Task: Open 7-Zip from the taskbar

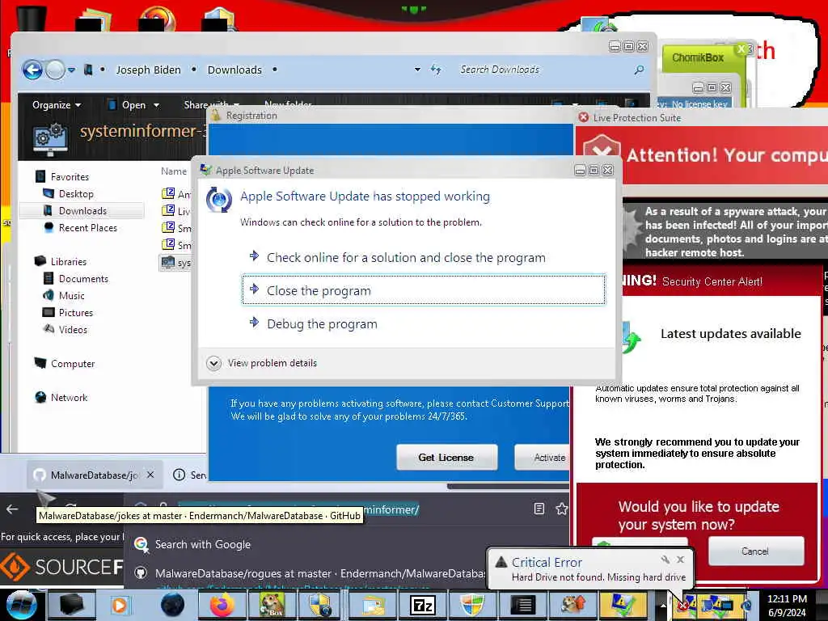Action: point(423,605)
